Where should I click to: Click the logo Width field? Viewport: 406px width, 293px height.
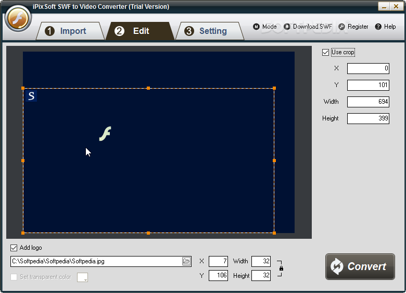click(x=261, y=261)
